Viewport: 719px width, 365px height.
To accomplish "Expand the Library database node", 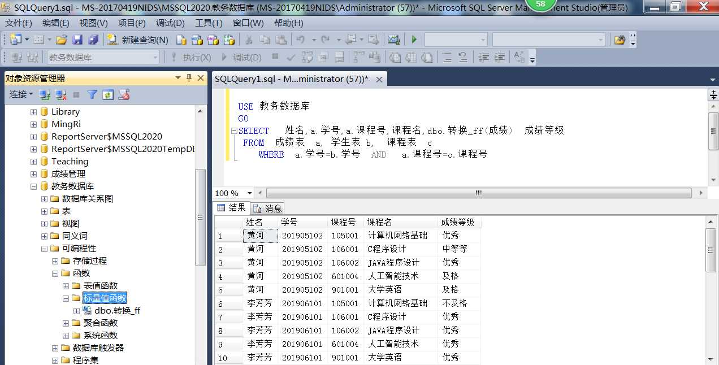I will pyautogui.click(x=34, y=112).
